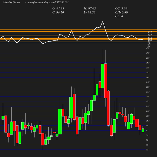Click the 153 price axis label
Screen dimensions: 157x157
[148, 73]
